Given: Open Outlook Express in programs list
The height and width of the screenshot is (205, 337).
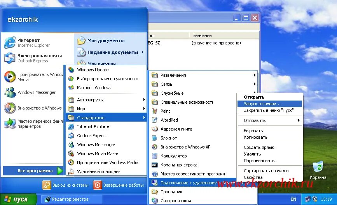Looking at the screenshot, I should pos(106,136).
